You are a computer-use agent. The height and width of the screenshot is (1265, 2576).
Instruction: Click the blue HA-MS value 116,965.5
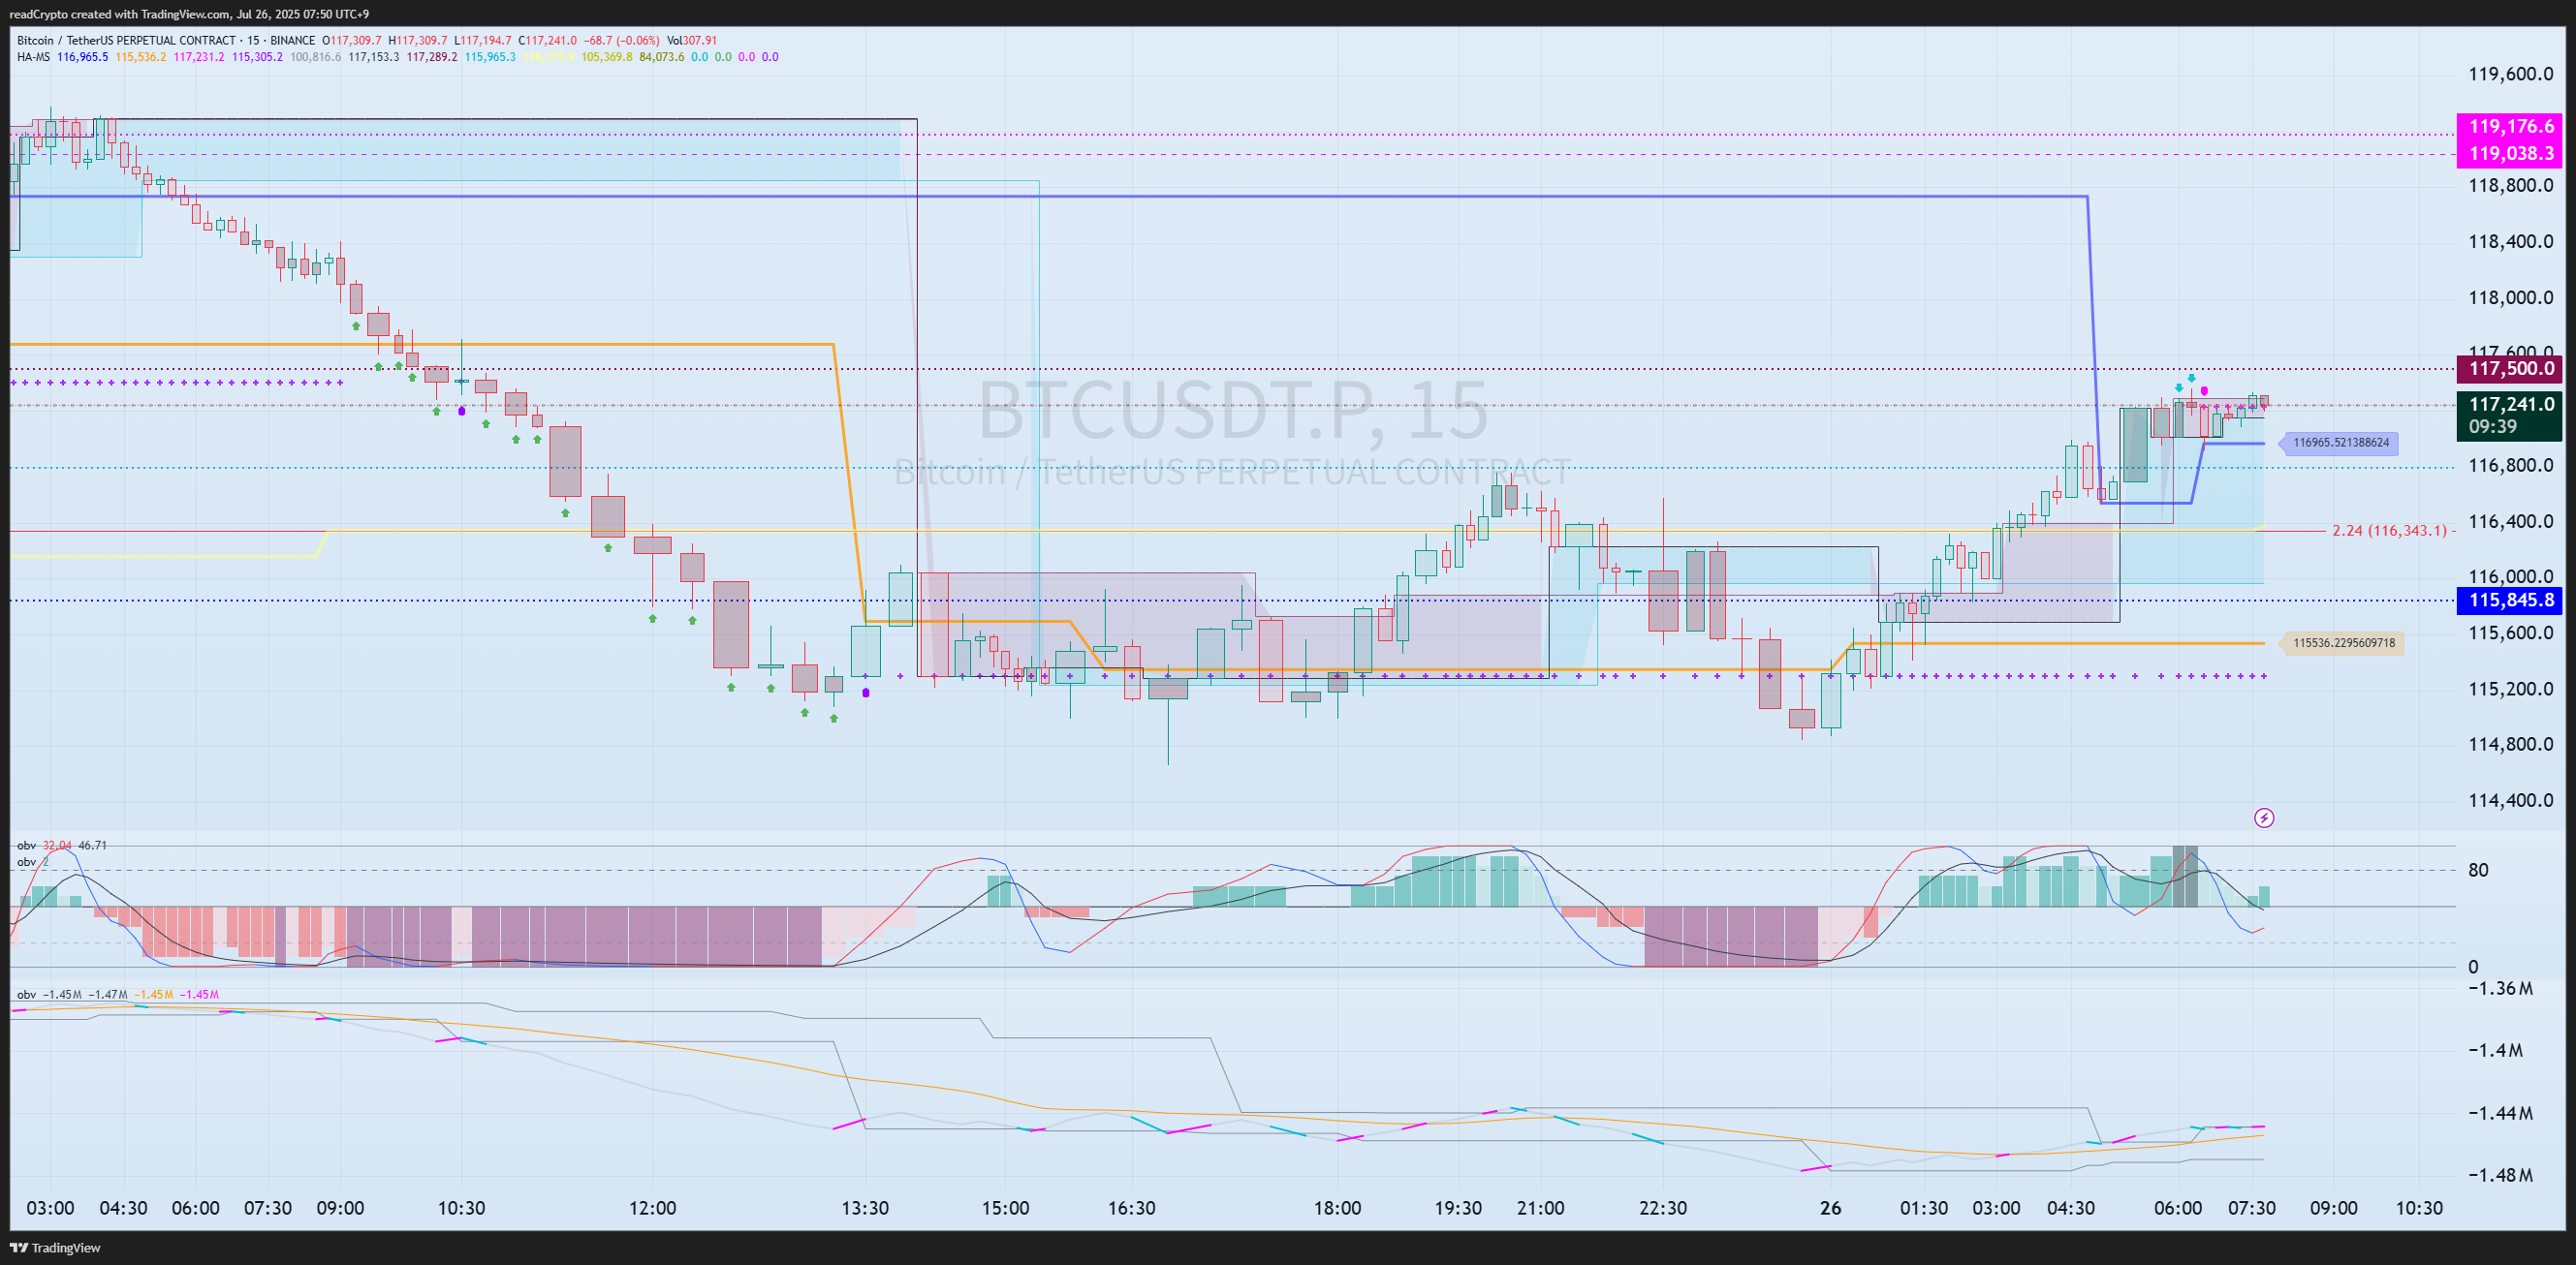click(x=82, y=57)
